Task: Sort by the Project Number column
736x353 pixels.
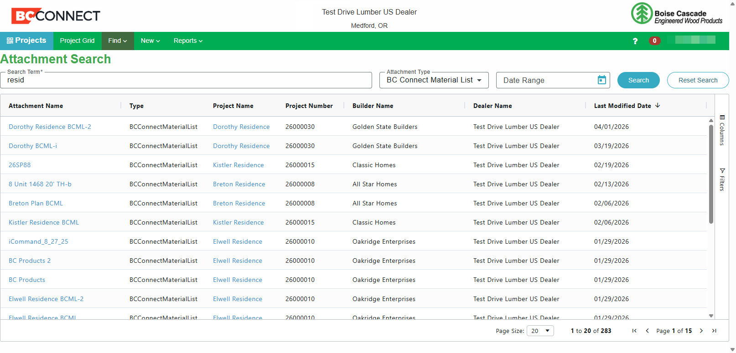Action: click(309, 106)
